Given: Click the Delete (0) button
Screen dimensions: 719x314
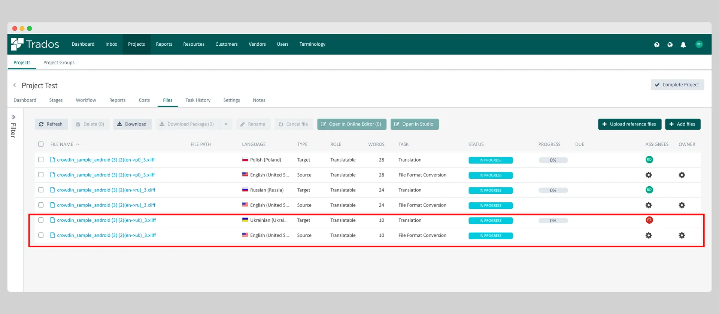Looking at the screenshot, I should pos(90,124).
